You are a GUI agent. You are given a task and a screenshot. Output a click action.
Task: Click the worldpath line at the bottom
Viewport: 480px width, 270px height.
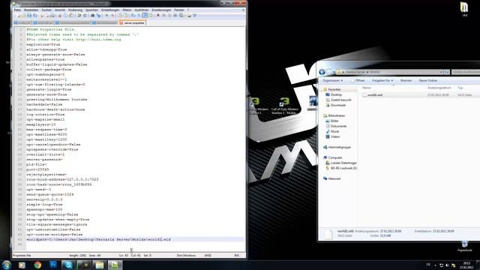(x=98, y=239)
